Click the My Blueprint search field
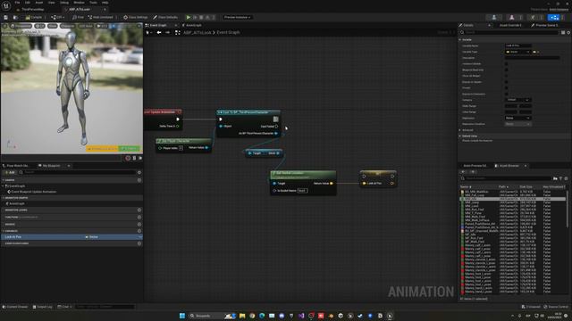572x321 pixels. [78, 172]
